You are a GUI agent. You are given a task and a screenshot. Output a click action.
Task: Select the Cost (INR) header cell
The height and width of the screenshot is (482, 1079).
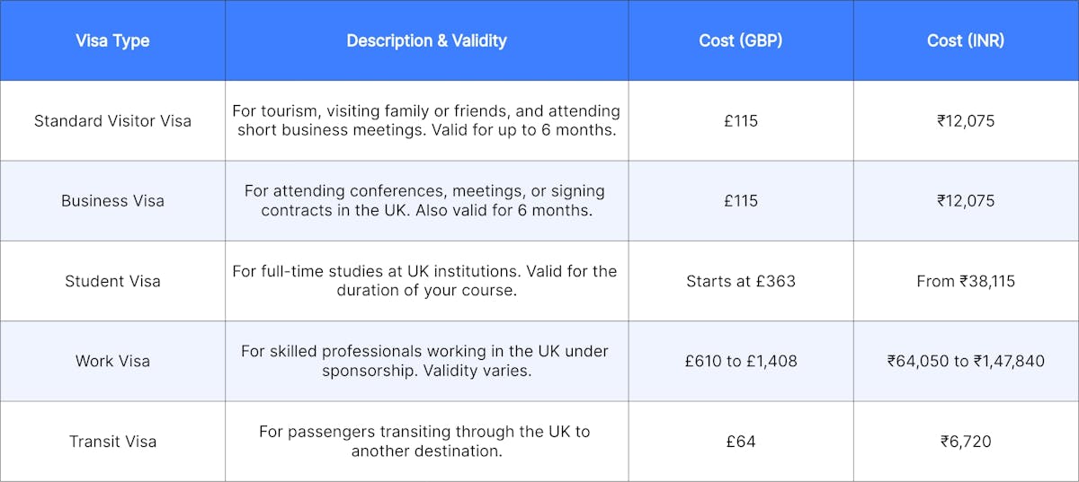point(966,40)
